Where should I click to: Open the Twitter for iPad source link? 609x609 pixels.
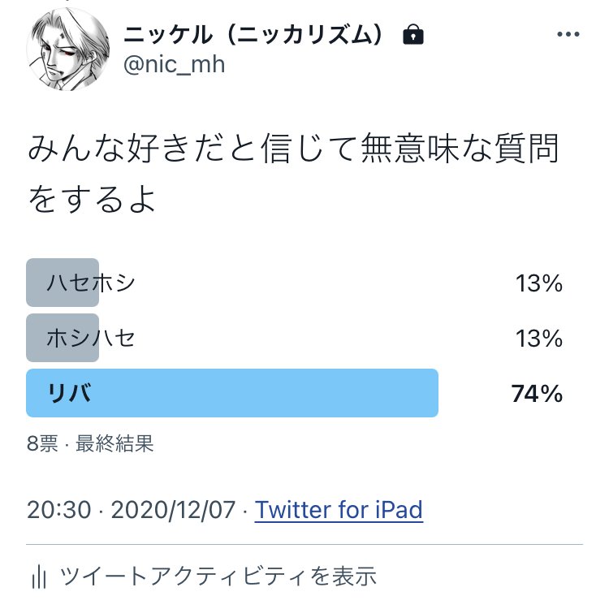point(339,510)
